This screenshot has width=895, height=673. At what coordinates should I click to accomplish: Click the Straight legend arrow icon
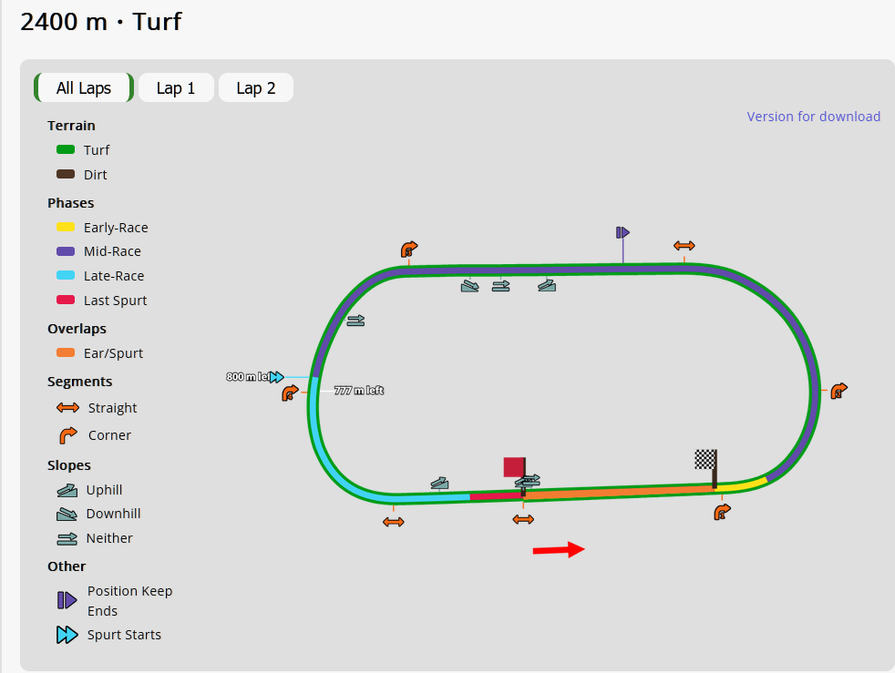[x=68, y=408]
